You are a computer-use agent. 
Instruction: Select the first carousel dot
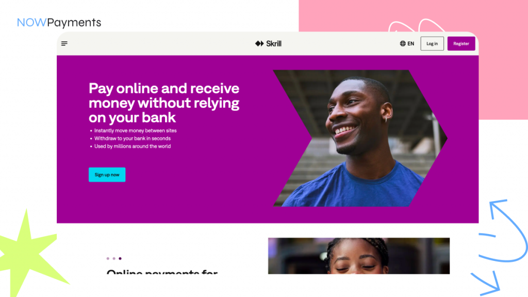pos(108,258)
